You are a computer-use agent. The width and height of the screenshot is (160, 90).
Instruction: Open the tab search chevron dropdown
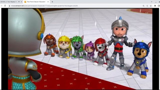coord(152,2)
